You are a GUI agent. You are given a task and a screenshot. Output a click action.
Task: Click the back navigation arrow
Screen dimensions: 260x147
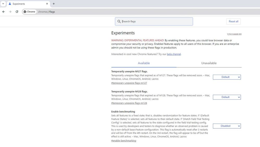[x=4, y=12]
